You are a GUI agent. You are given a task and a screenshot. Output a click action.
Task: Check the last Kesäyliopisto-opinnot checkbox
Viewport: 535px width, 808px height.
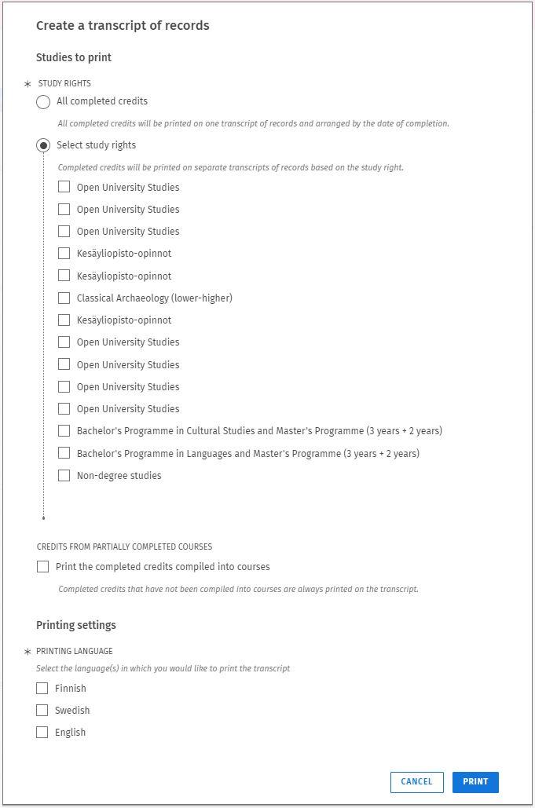(x=64, y=320)
